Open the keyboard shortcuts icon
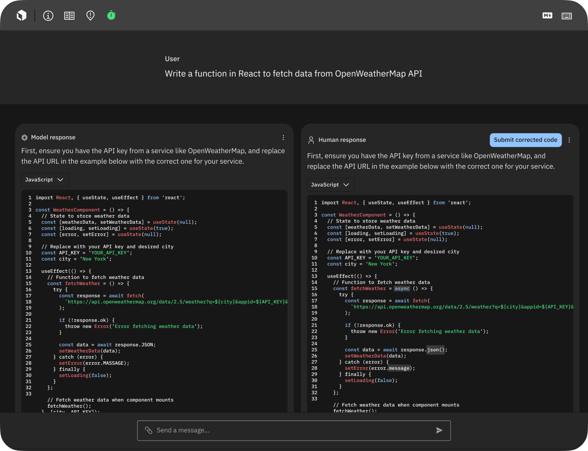Screen dimensions: 588x451 coord(567,16)
